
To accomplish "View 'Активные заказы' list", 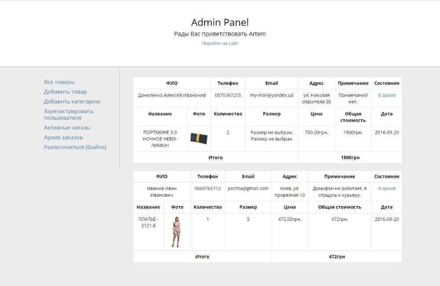I will coord(67,128).
